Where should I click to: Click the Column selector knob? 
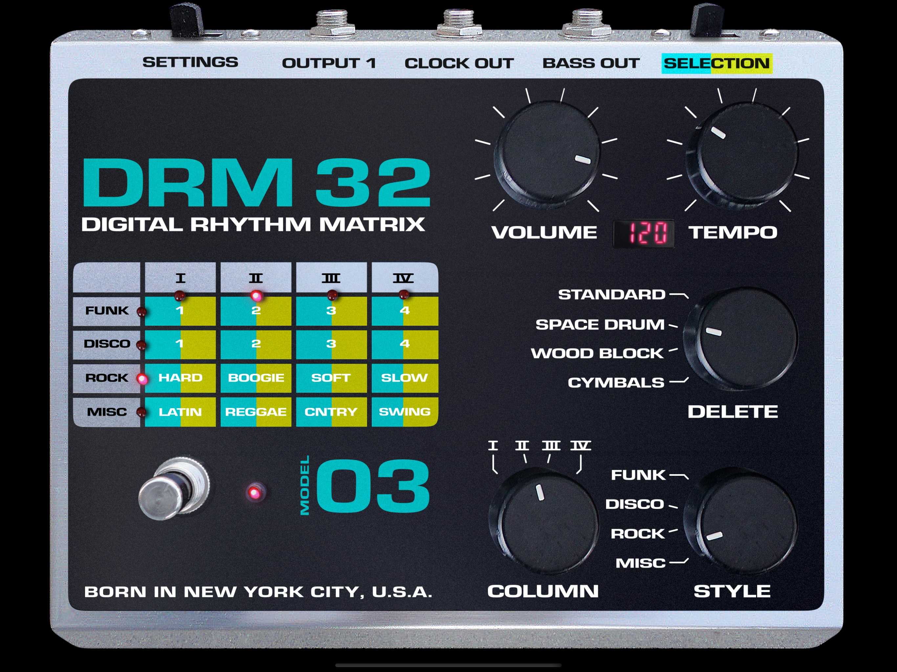point(544,521)
